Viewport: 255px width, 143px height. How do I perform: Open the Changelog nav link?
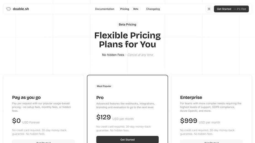[153, 9]
